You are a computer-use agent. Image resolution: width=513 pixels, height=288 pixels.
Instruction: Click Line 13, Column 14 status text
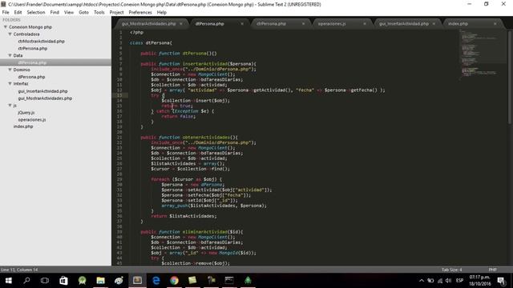[19, 270]
